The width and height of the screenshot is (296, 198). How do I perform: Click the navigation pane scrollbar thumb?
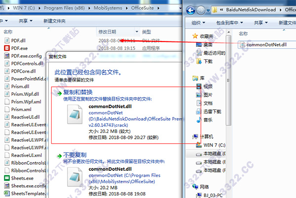click(x=228, y=80)
